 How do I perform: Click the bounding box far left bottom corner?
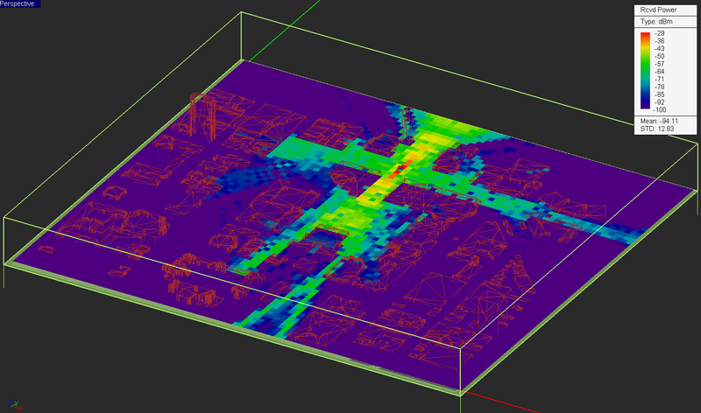5,262
